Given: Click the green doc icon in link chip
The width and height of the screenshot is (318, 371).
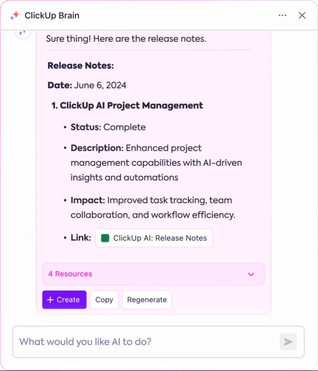Looking at the screenshot, I should coord(105,238).
